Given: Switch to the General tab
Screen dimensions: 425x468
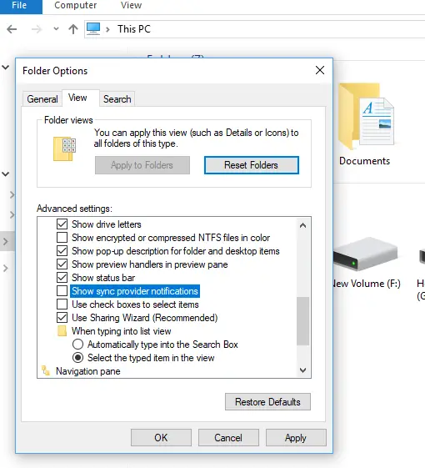Looking at the screenshot, I should tap(42, 98).
